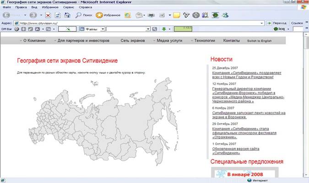This screenshot has height=183, width=309.
Task: Expand the Mail icon dropdown arrow
Action: [x=144, y=16]
